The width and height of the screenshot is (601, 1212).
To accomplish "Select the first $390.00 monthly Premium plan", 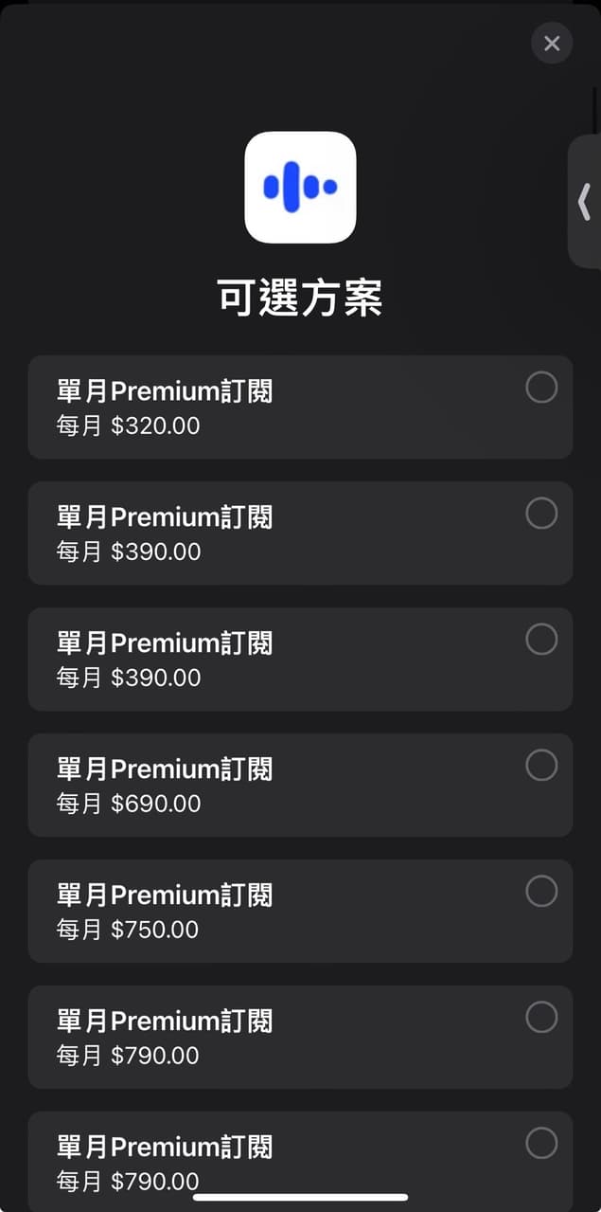I will 541,513.
